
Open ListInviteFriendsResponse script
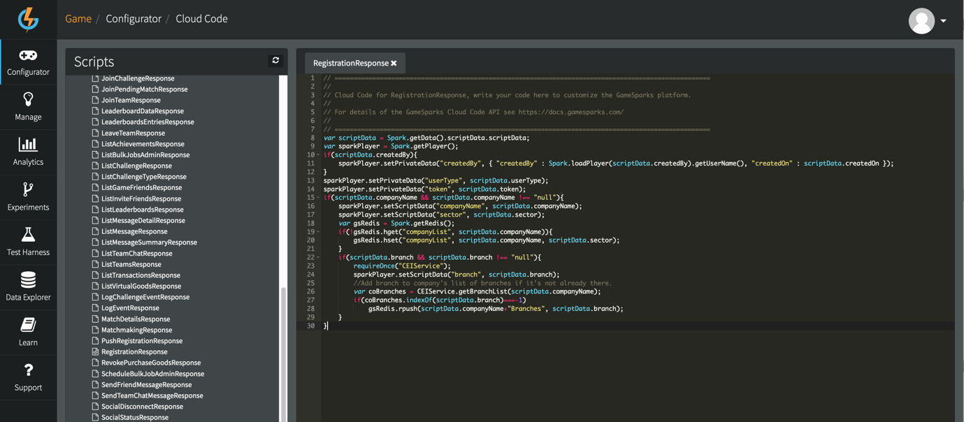tap(141, 198)
